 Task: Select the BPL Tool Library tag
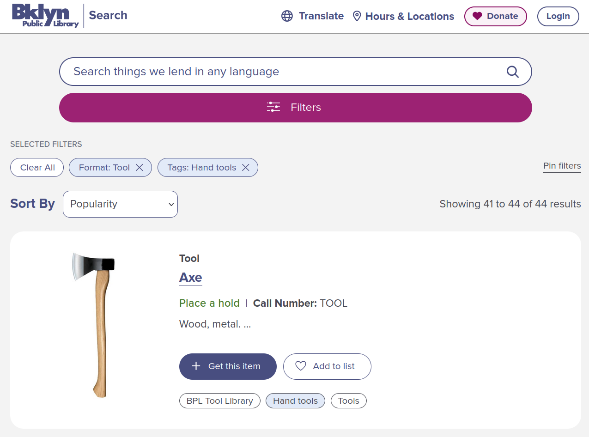pos(219,401)
